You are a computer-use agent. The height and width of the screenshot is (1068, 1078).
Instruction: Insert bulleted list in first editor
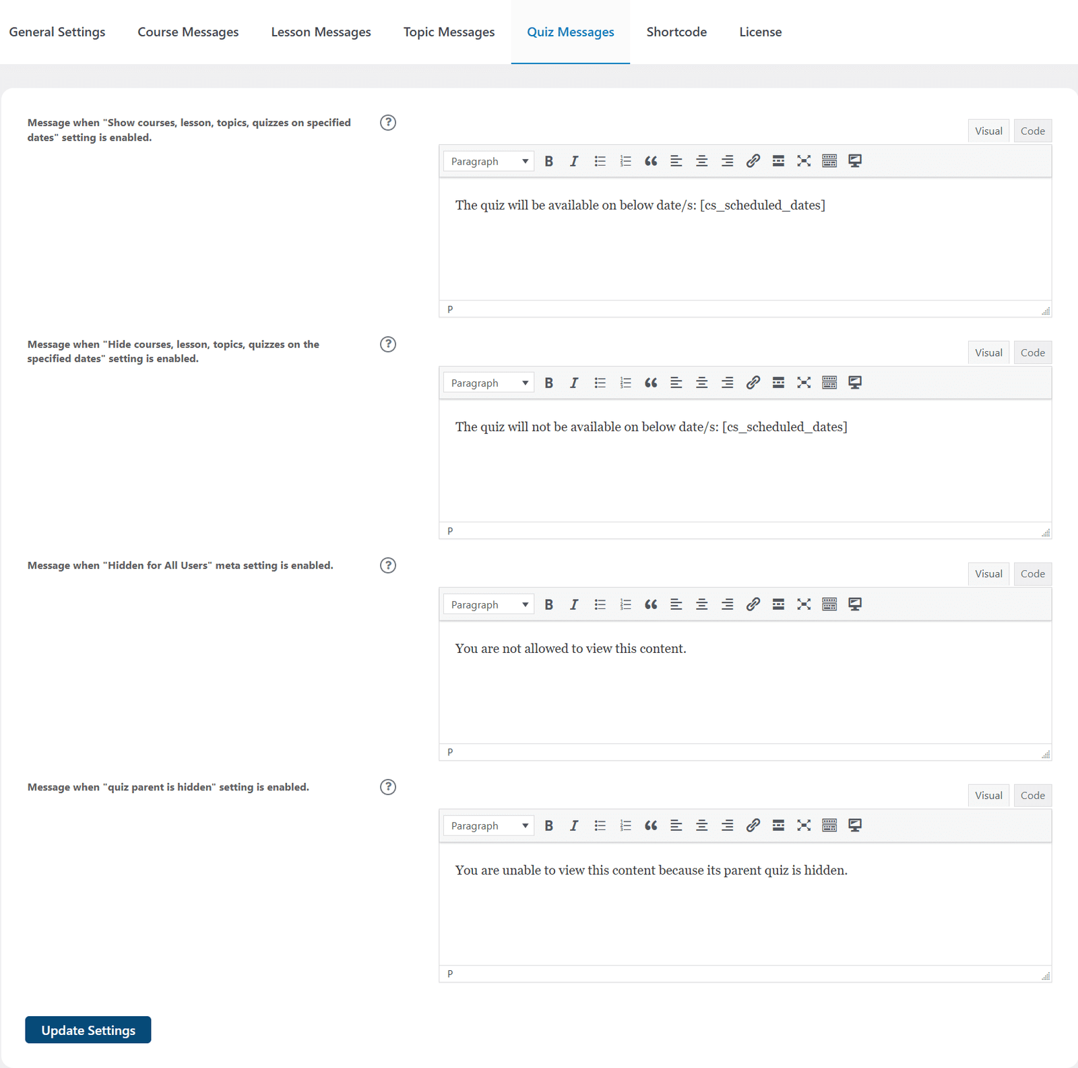[600, 161]
